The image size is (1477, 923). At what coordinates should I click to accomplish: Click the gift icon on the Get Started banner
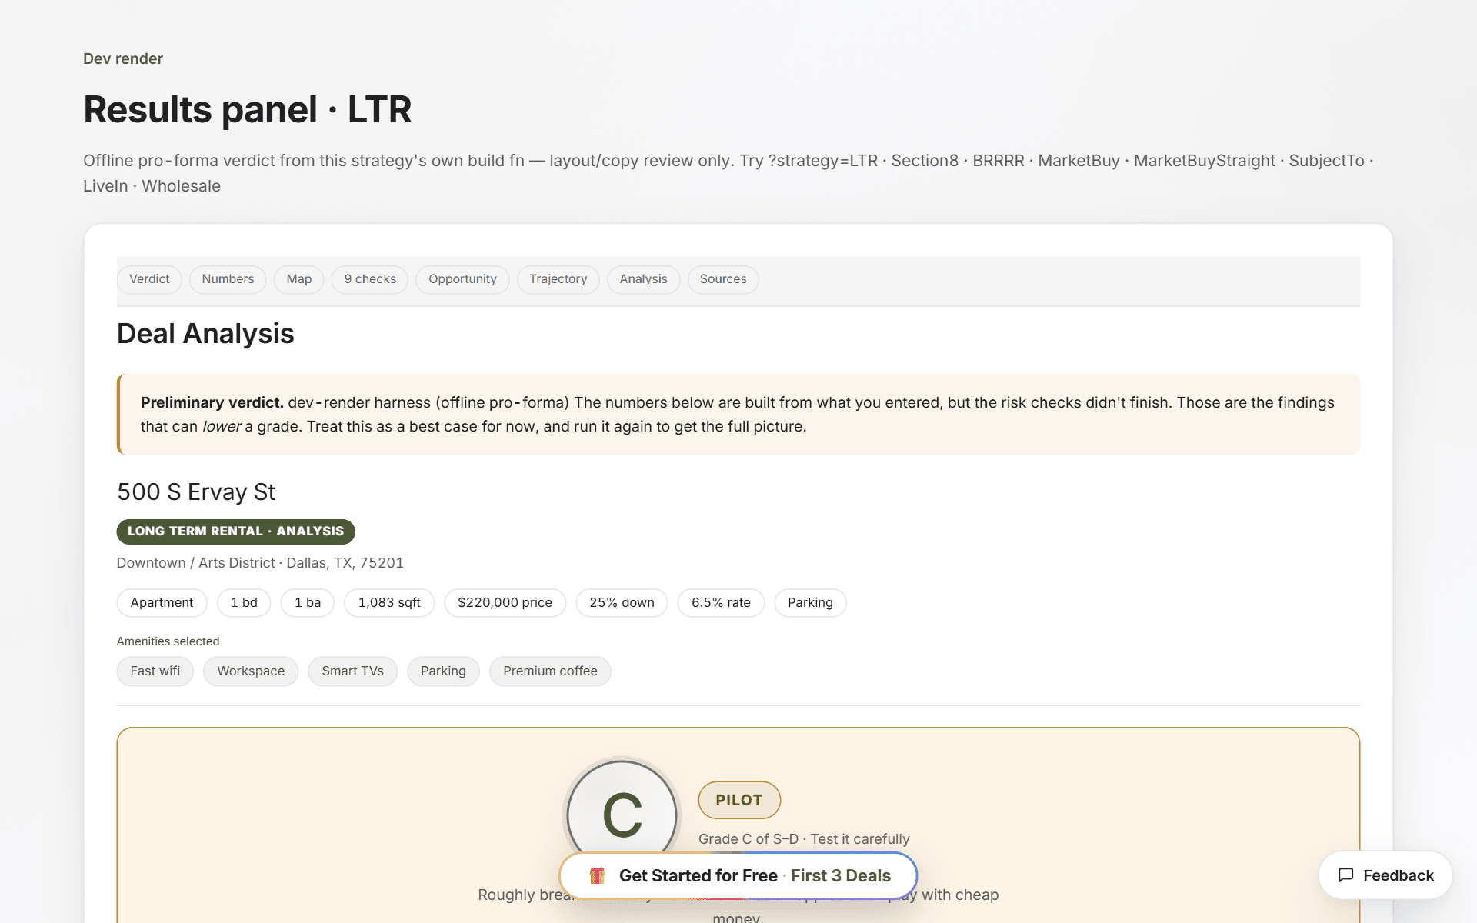point(597,875)
